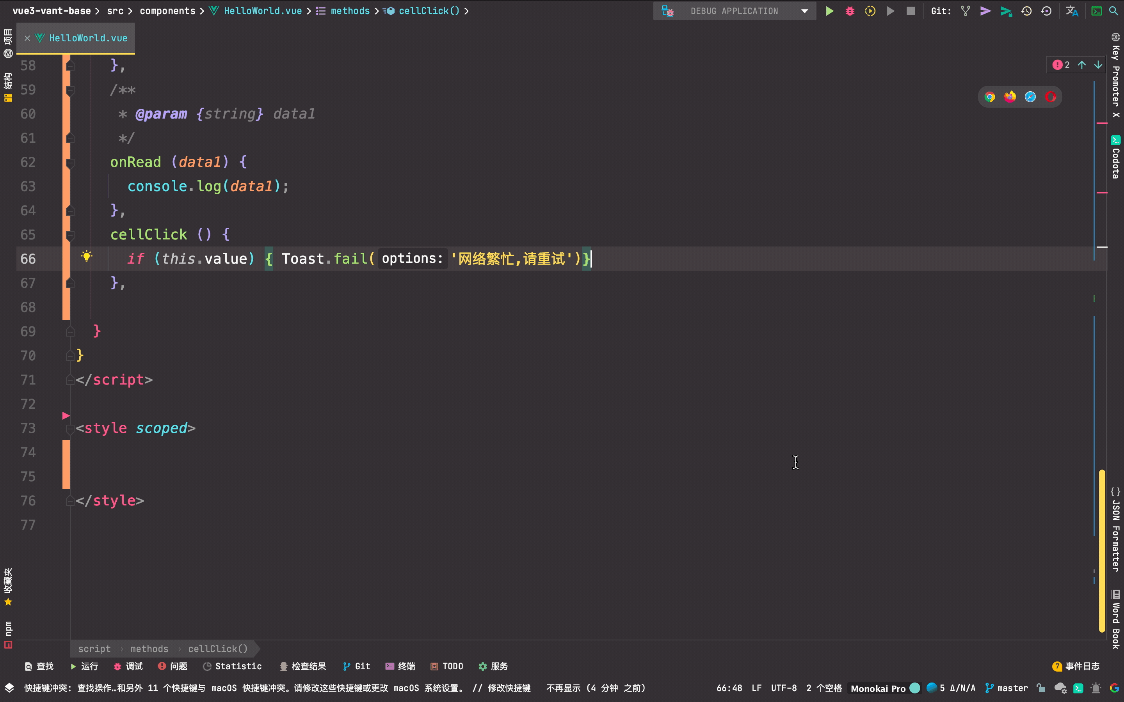The height and width of the screenshot is (702, 1124).
Task: Toggle the file lock icon in status bar
Action: tap(1040, 688)
